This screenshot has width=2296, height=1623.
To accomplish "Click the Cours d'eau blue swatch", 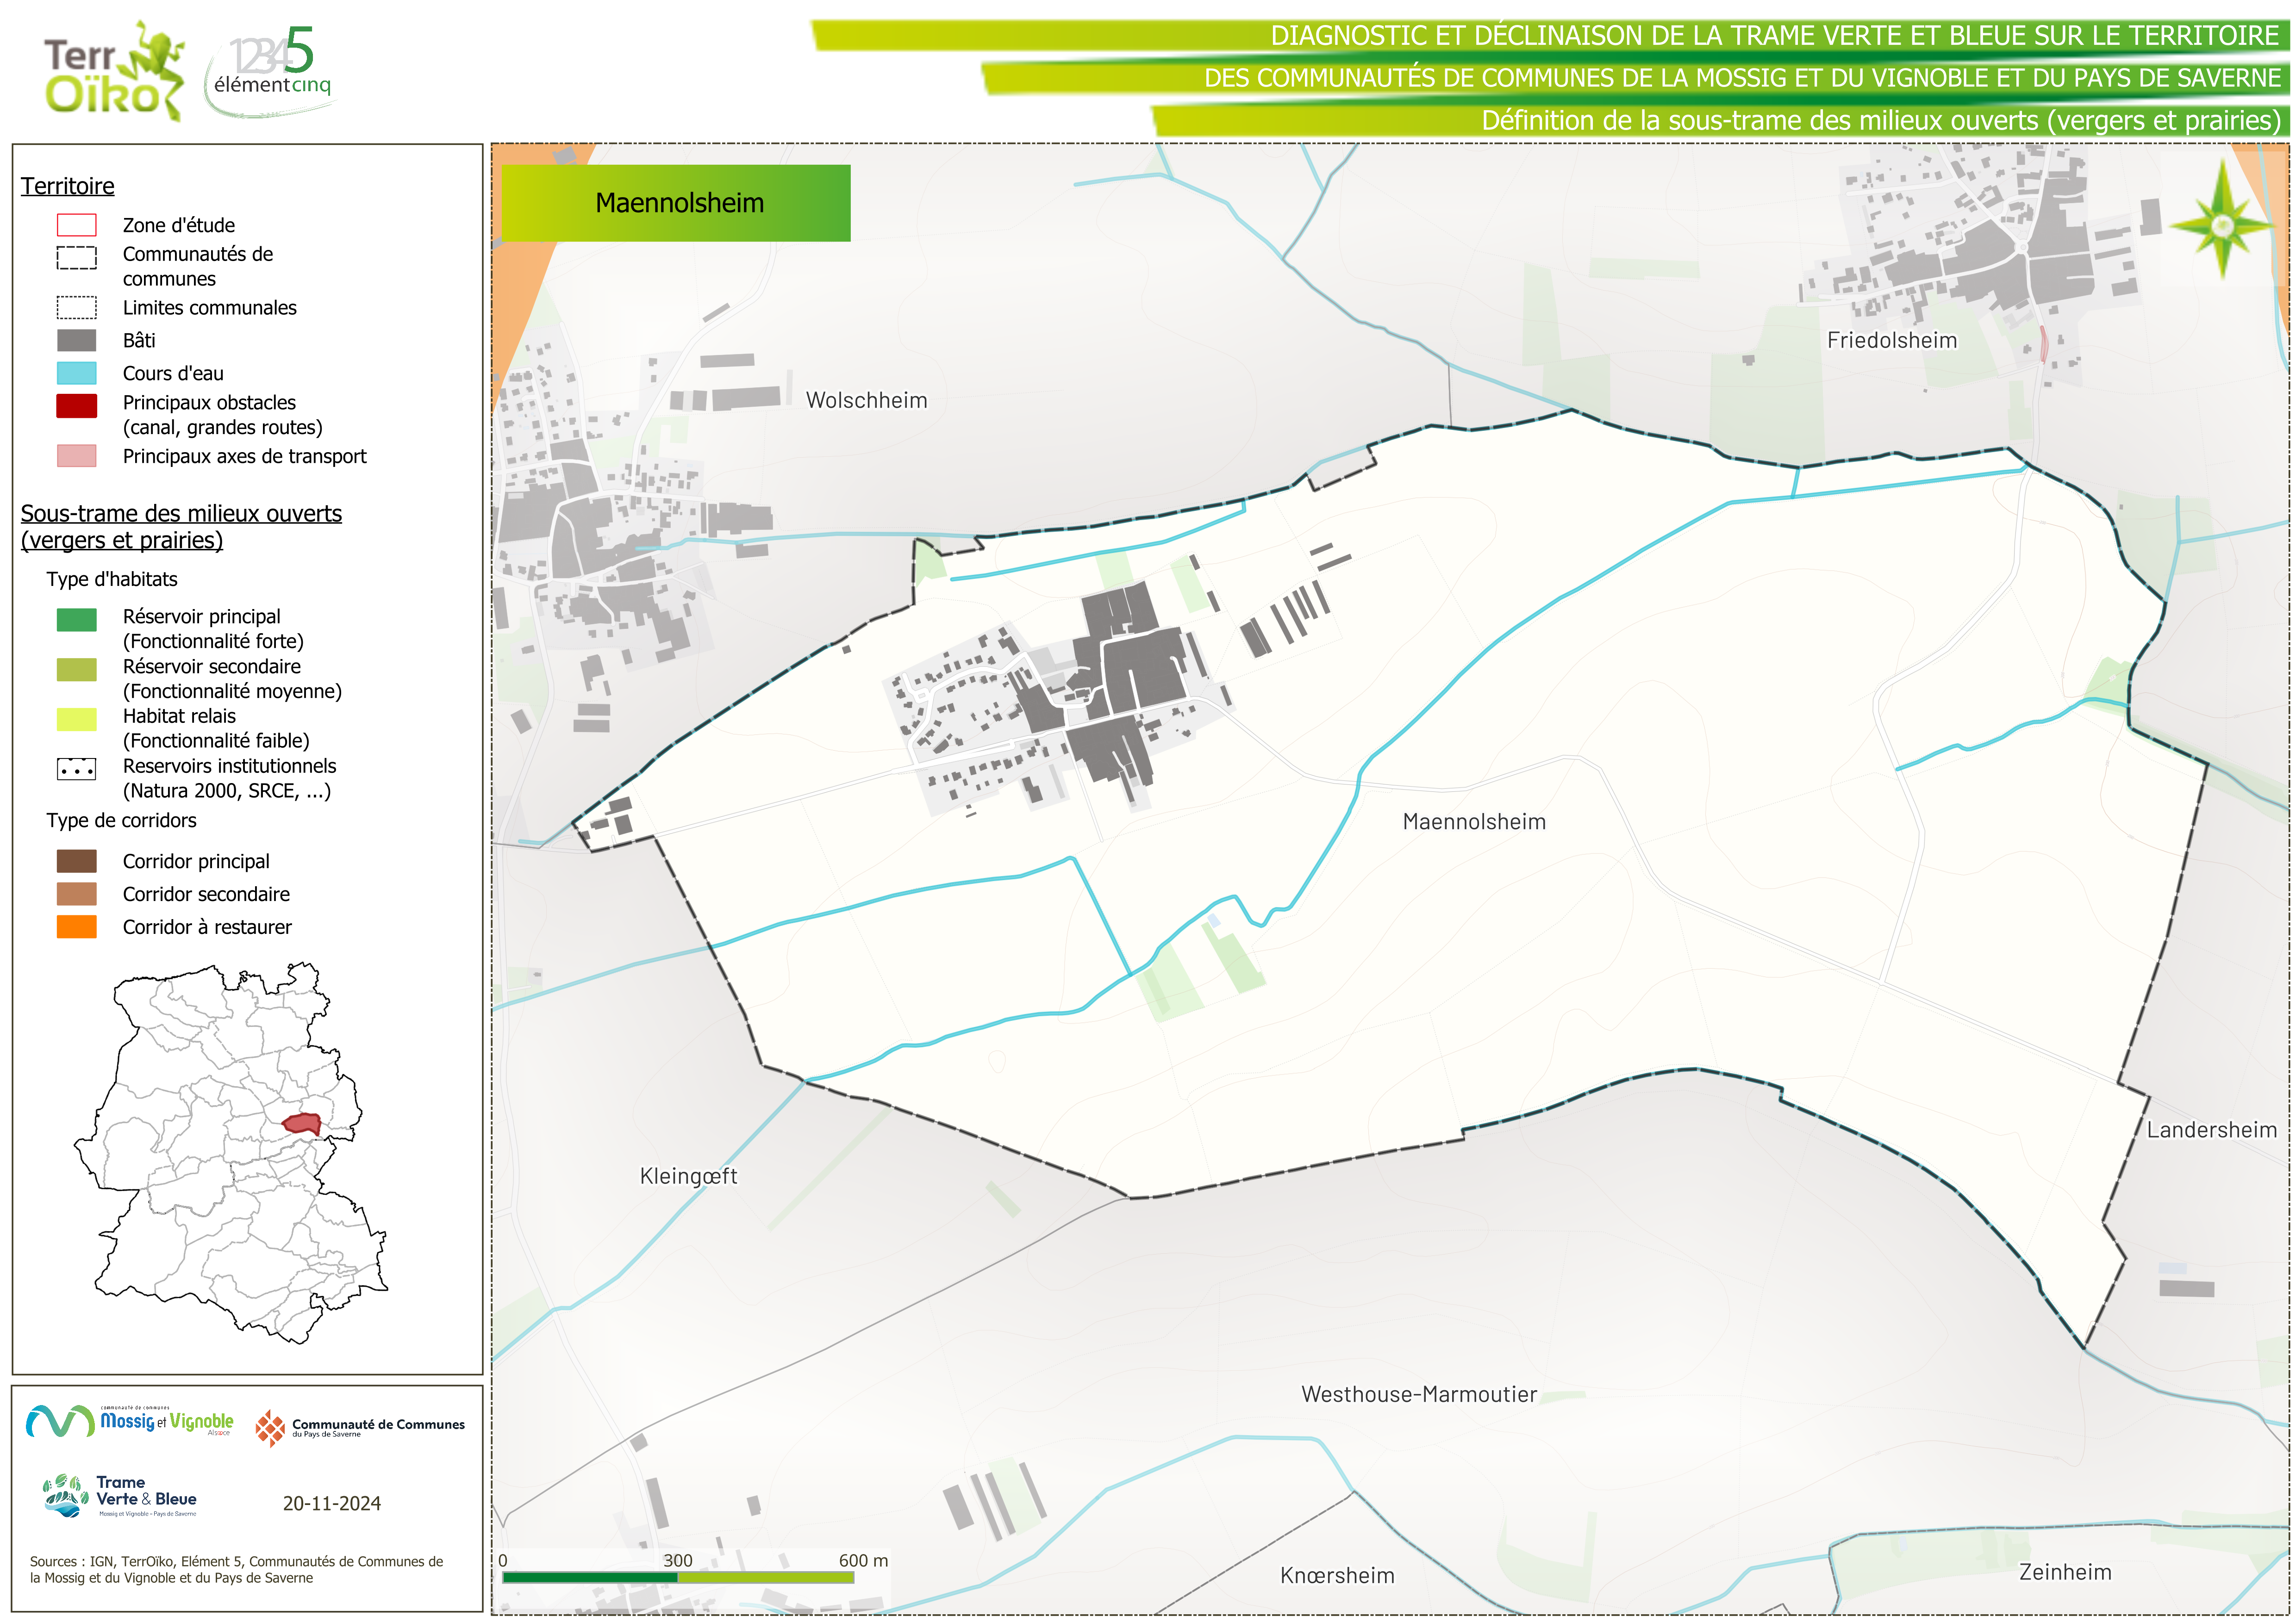I will click(76, 373).
